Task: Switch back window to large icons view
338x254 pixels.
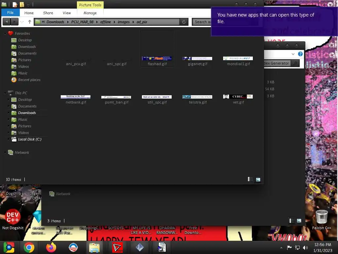Action: click(299, 221)
